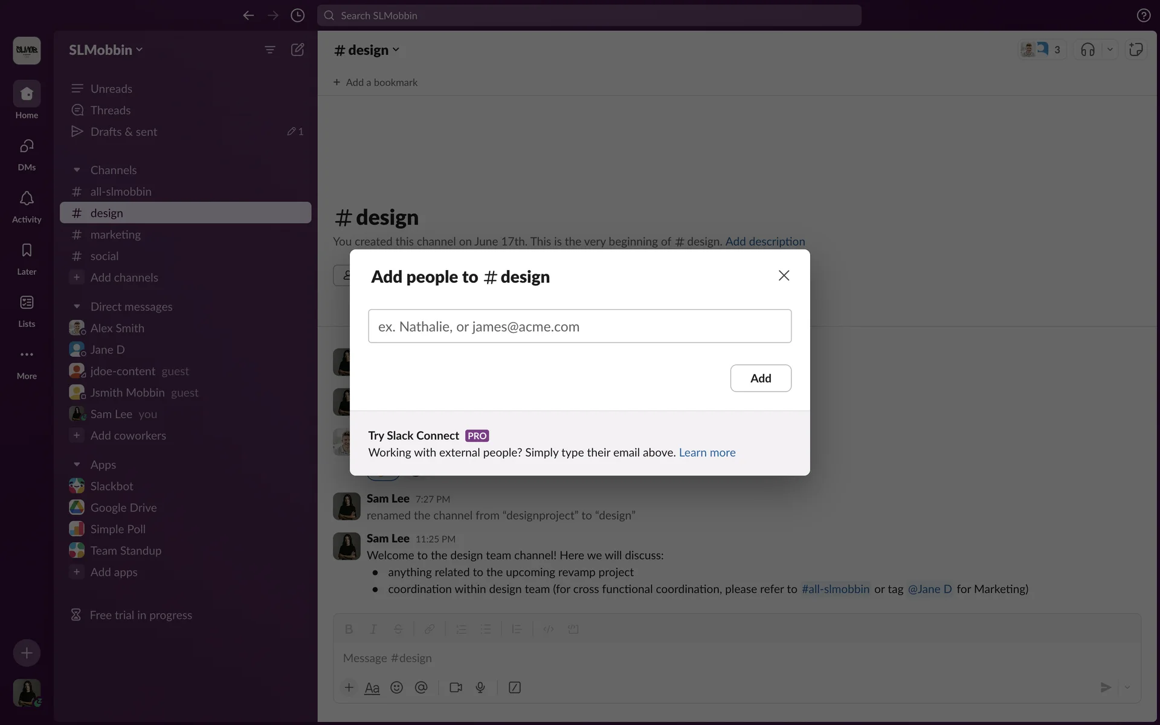The height and width of the screenshot is (725, 1160).
Task: Open the new message compose icon
Action: 297,50
